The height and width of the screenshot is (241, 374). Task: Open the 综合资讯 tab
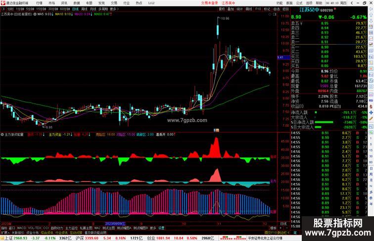47,233
